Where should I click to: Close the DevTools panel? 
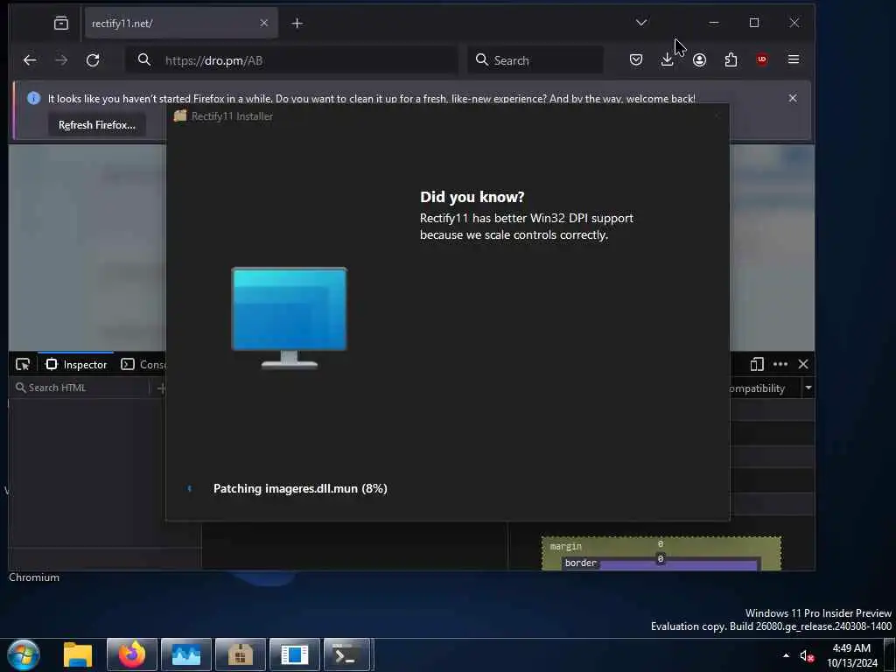[803, 364]
